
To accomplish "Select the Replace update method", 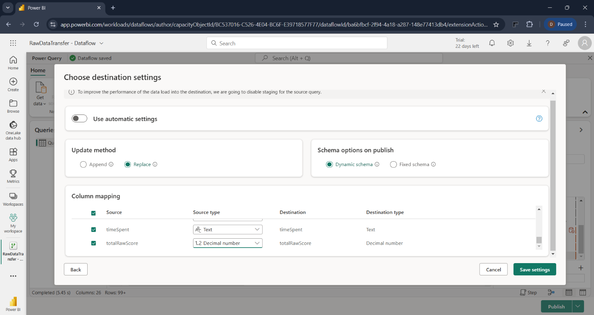I will point(127,165).
